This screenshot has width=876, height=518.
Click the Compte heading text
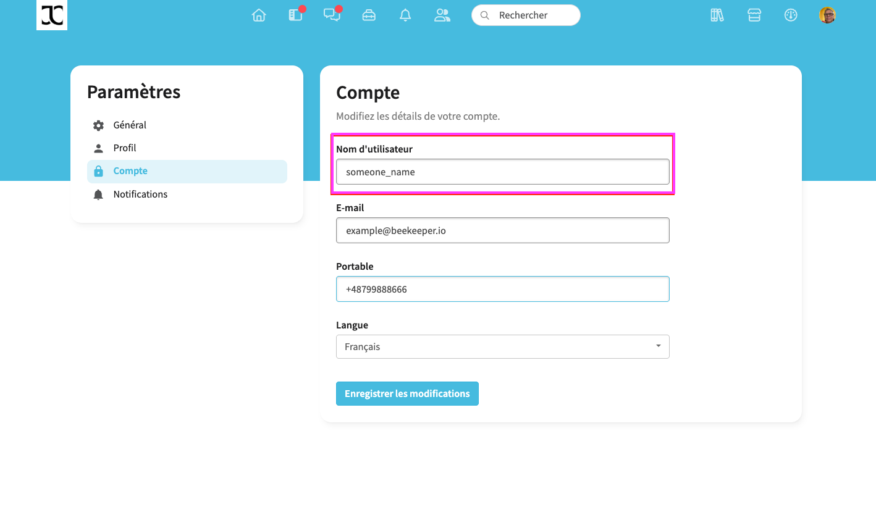pyautogui.click(x=368, y=93)
